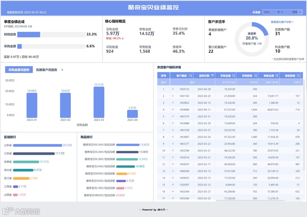This screenshot has height=217, width=307.
Task: Click 安徽省 bar in 区域排行
Action: coord(26,162)
